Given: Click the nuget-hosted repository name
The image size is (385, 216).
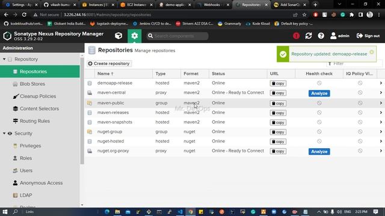Looking at the screenshot, I should pyautogui.click(x=111, y=141).
